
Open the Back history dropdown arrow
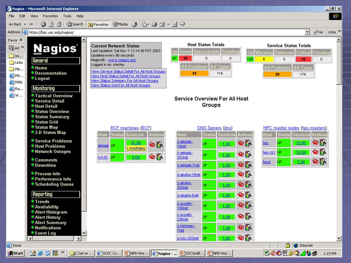25,24
